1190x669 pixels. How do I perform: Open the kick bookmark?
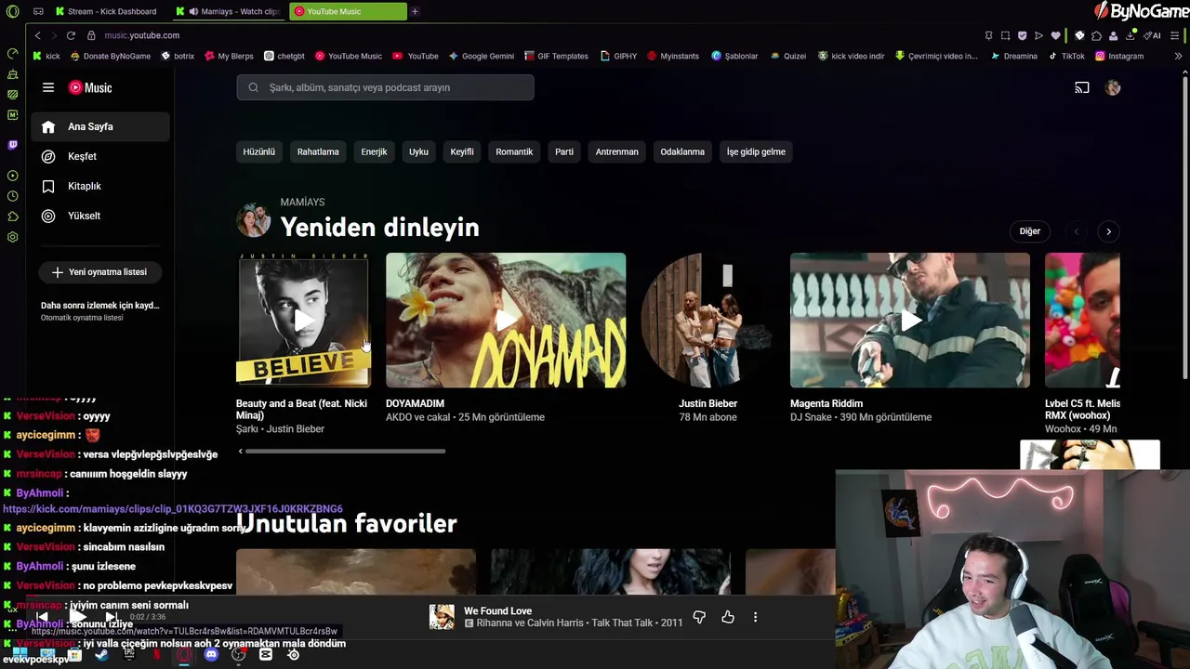click(46, 56)
